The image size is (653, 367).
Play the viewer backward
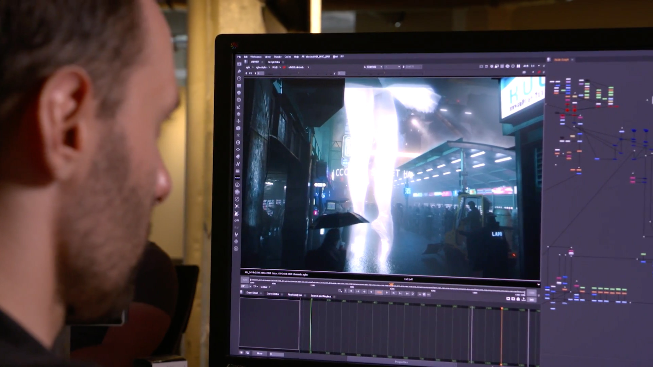371,292
